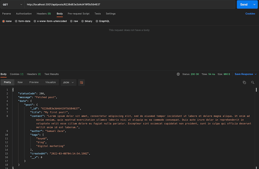Switch to the response Headers tab
This screenshot has height=169, width=259.
[x=34, y=74]
